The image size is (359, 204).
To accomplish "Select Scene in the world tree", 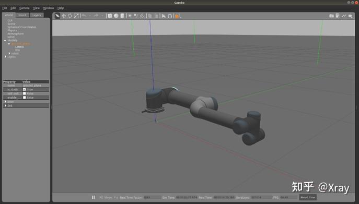I will [x=11, y=24].
